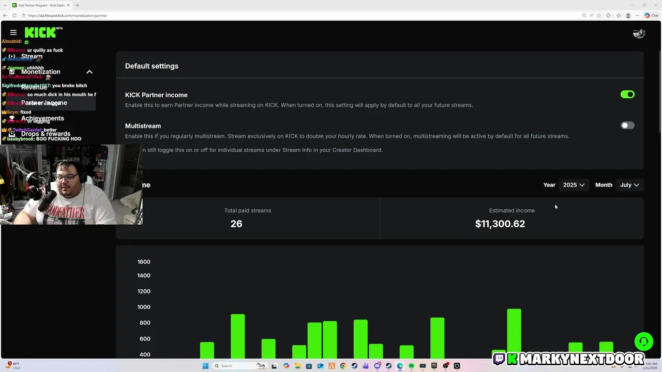662x372 pixels.
Task: Open the tab search dropdown arrow
Action: coord(5,5)
